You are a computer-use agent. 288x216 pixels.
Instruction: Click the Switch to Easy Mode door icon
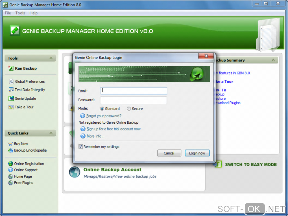(217, 164)
